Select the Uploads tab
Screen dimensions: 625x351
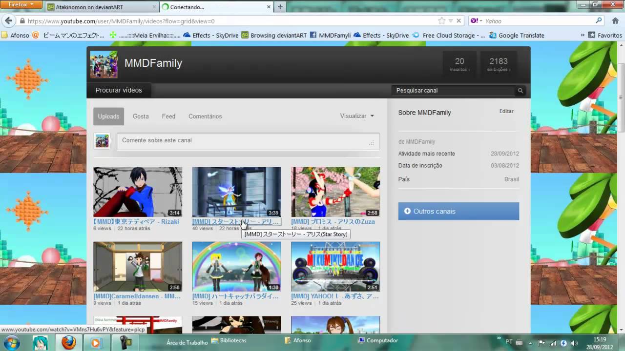(x=108, y=117)
